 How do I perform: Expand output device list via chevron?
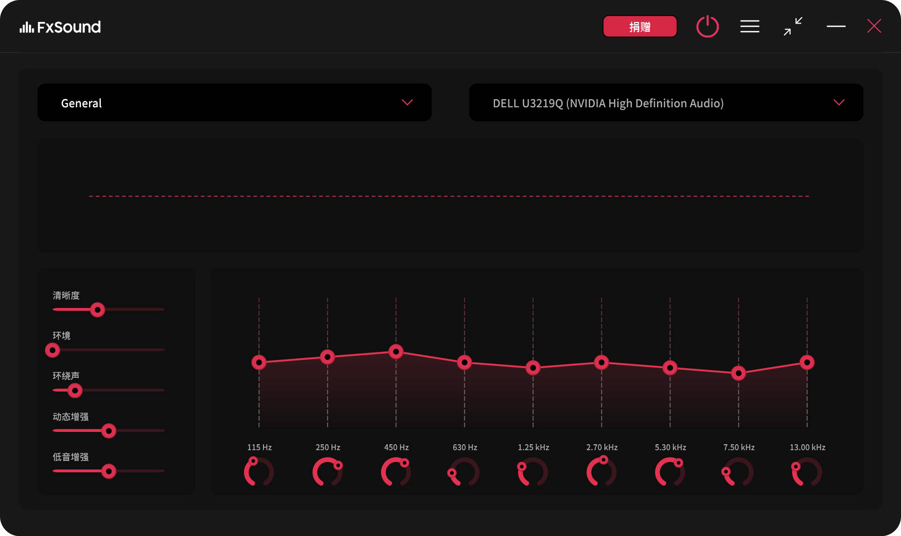coord(839,102)
